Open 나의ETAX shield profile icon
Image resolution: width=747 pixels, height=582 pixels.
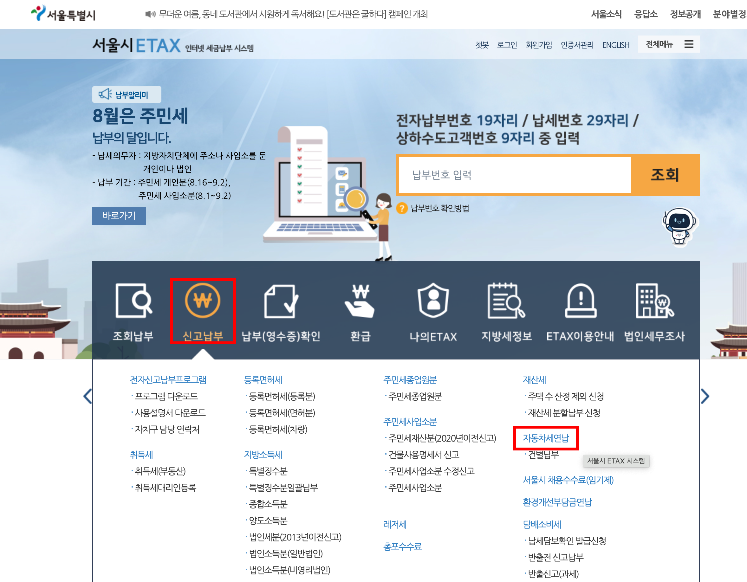coord(433,301)
